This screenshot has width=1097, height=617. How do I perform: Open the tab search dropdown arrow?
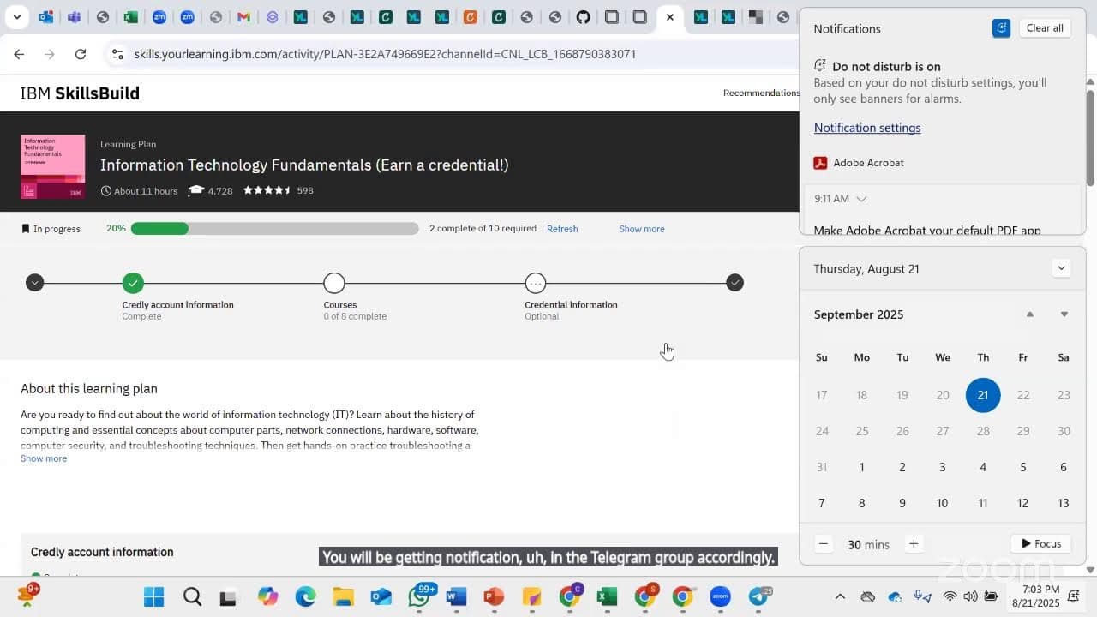pos(16,17)
